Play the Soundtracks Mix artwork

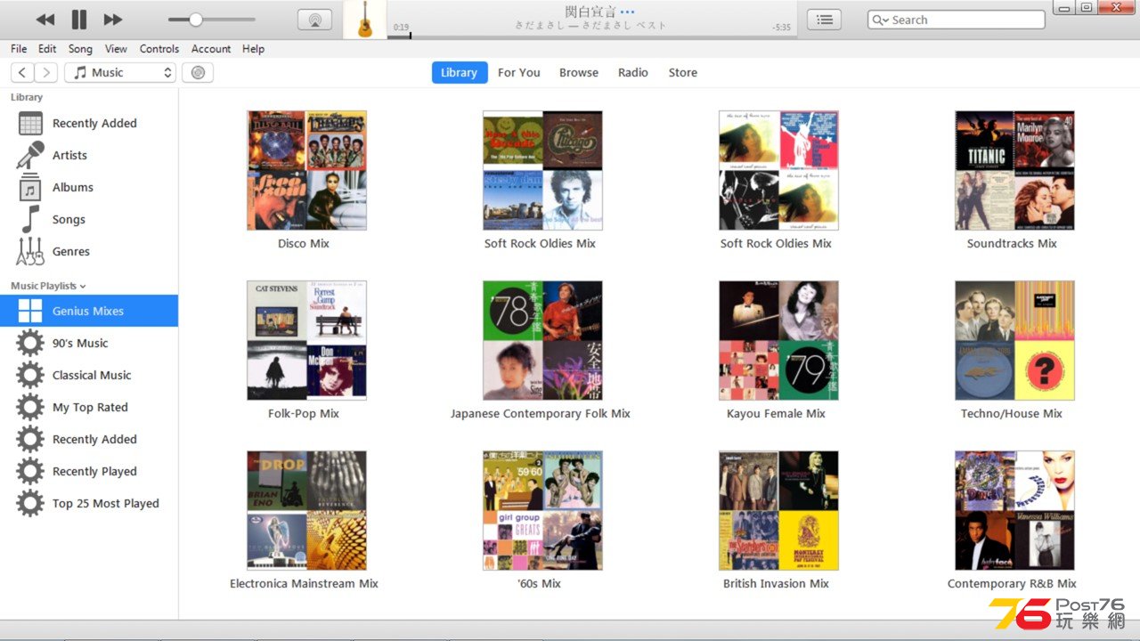pos(1014,170)
